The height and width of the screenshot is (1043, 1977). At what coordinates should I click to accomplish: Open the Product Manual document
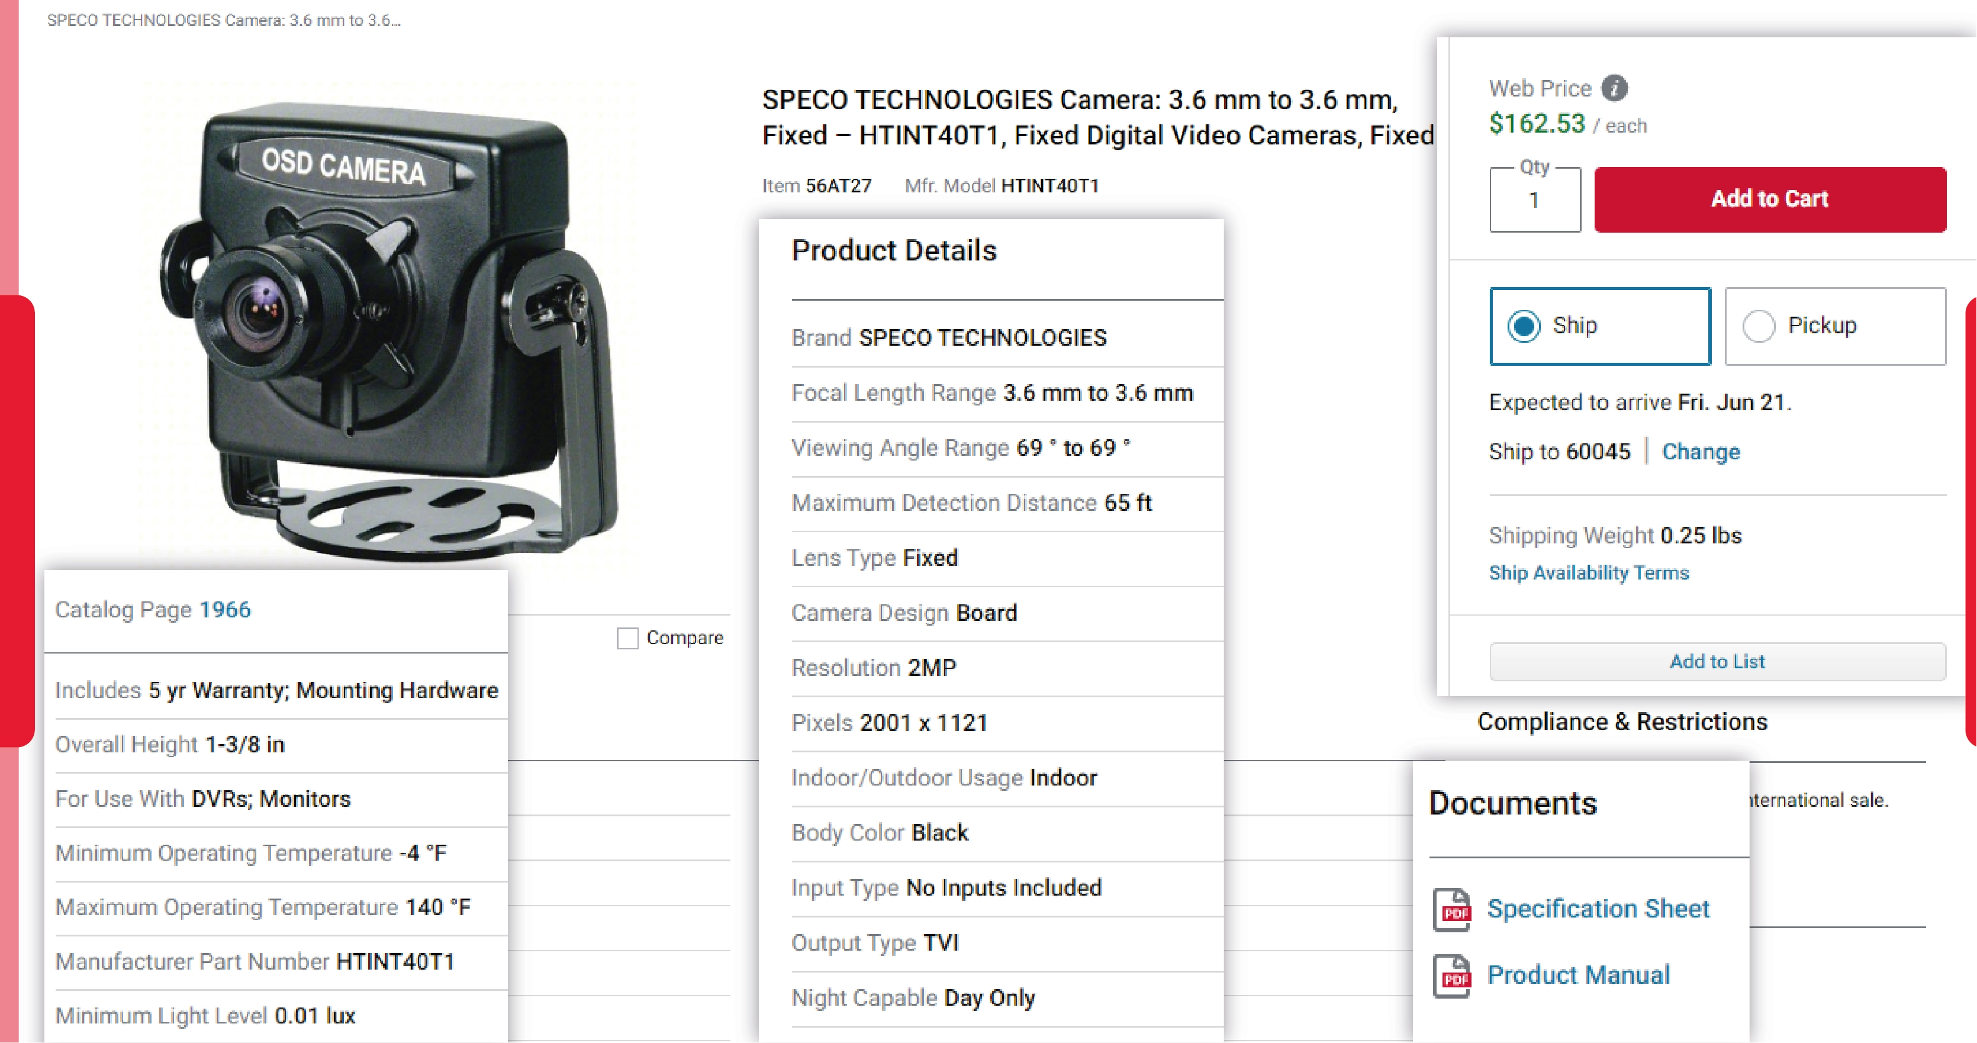[x=1578, y=976]
